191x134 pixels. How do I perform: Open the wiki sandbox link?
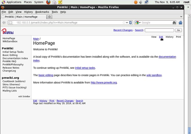pyautogui.click(x=154, y=75)
